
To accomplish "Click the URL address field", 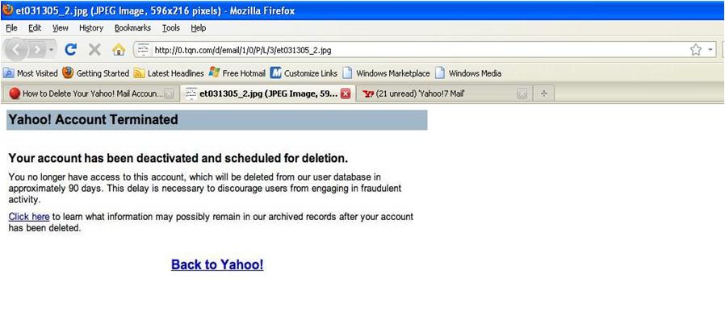I will [404, 50].
